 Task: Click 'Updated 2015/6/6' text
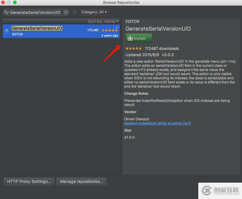point(142,55)
